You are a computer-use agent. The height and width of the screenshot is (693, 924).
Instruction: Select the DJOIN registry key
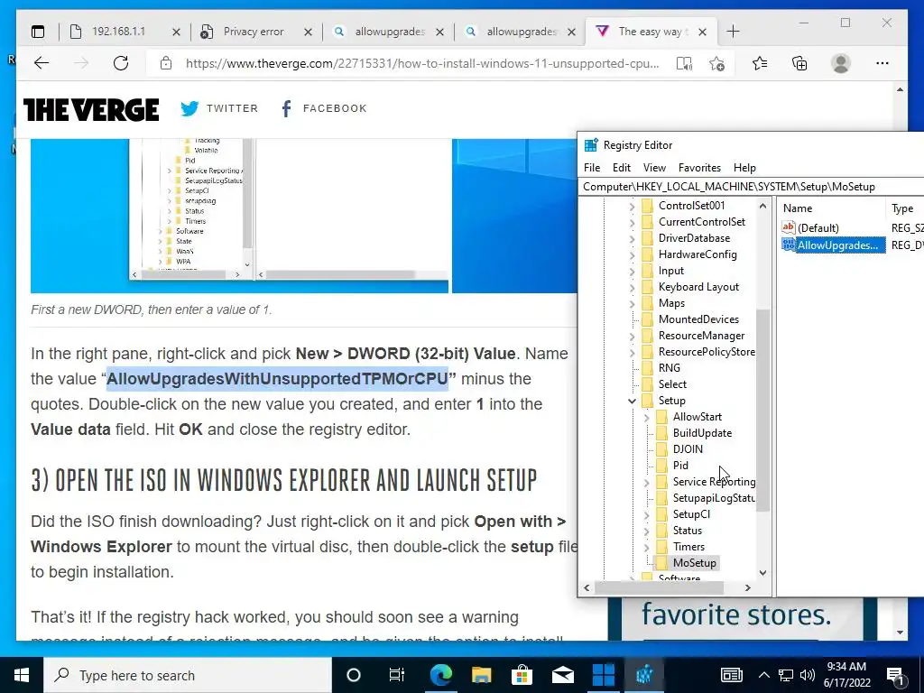688,449
